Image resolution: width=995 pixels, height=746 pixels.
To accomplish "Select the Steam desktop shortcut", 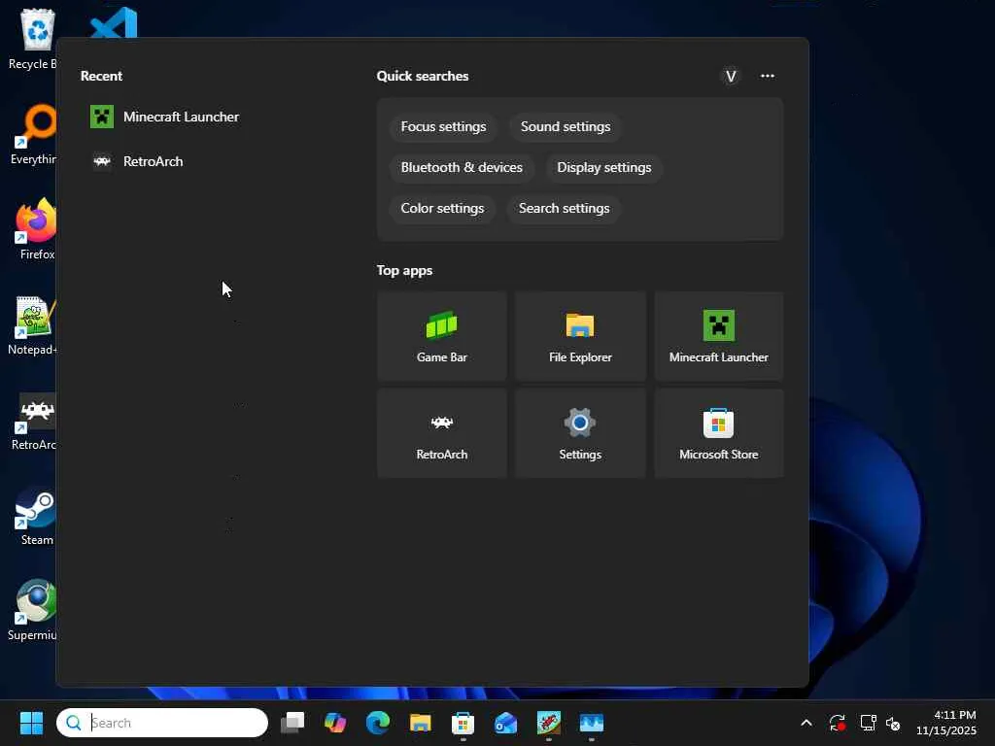I will tap(36, 517).
